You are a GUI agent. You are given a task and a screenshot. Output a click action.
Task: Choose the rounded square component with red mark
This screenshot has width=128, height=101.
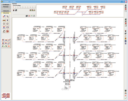pyautogui.click(x=8, y=24)
